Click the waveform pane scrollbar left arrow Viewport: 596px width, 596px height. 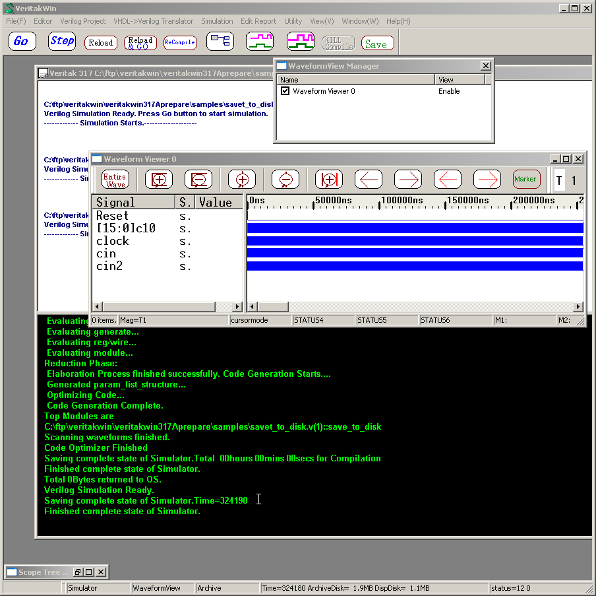click(252, 306)
